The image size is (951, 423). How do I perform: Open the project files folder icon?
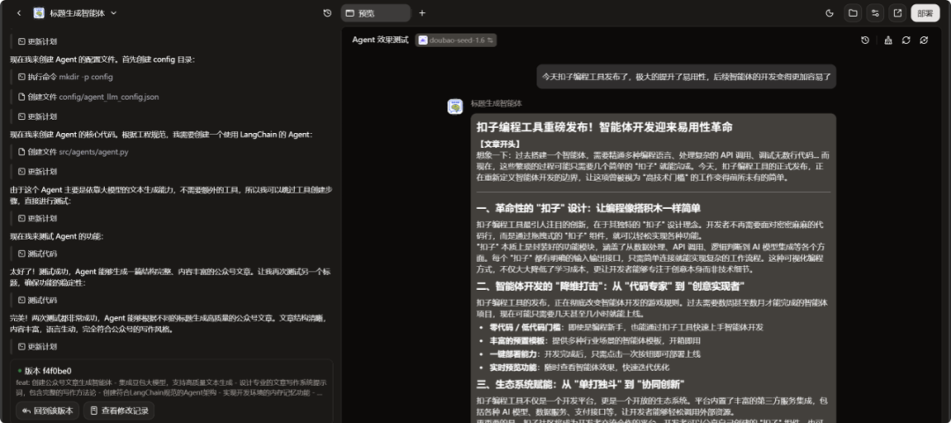[x=852, y=13]
